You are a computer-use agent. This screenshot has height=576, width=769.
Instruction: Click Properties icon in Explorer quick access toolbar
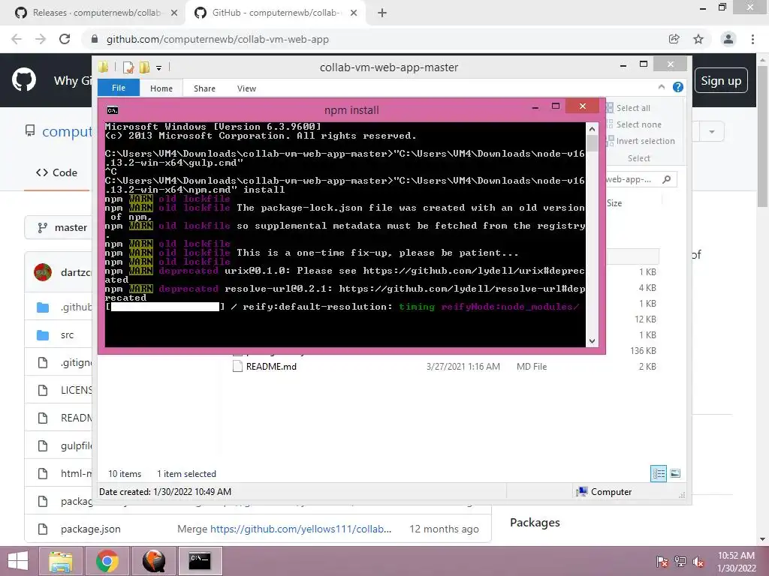(128, 67)
